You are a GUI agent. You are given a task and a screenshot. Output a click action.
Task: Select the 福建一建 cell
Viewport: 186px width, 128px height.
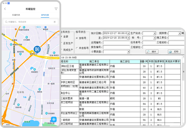[x=94, y=99]
